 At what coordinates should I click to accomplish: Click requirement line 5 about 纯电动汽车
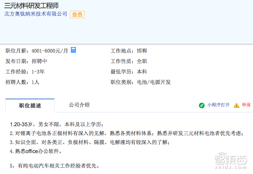54,166
